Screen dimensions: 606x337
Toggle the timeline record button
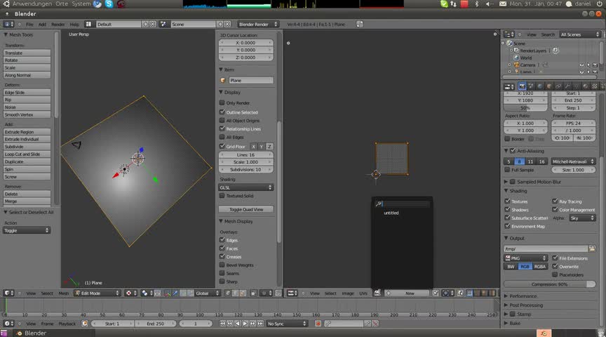[x=318, y=324]
